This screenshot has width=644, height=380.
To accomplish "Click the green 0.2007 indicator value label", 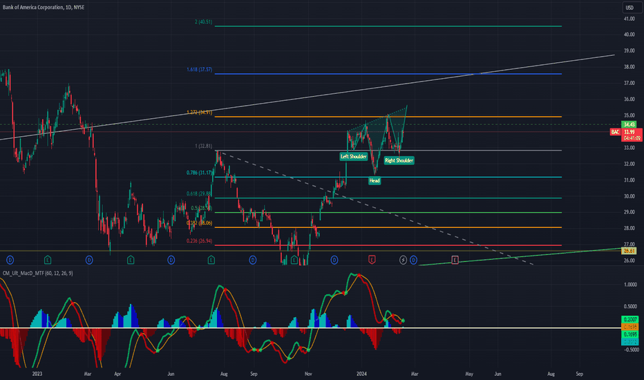I will tap(630, 319).
